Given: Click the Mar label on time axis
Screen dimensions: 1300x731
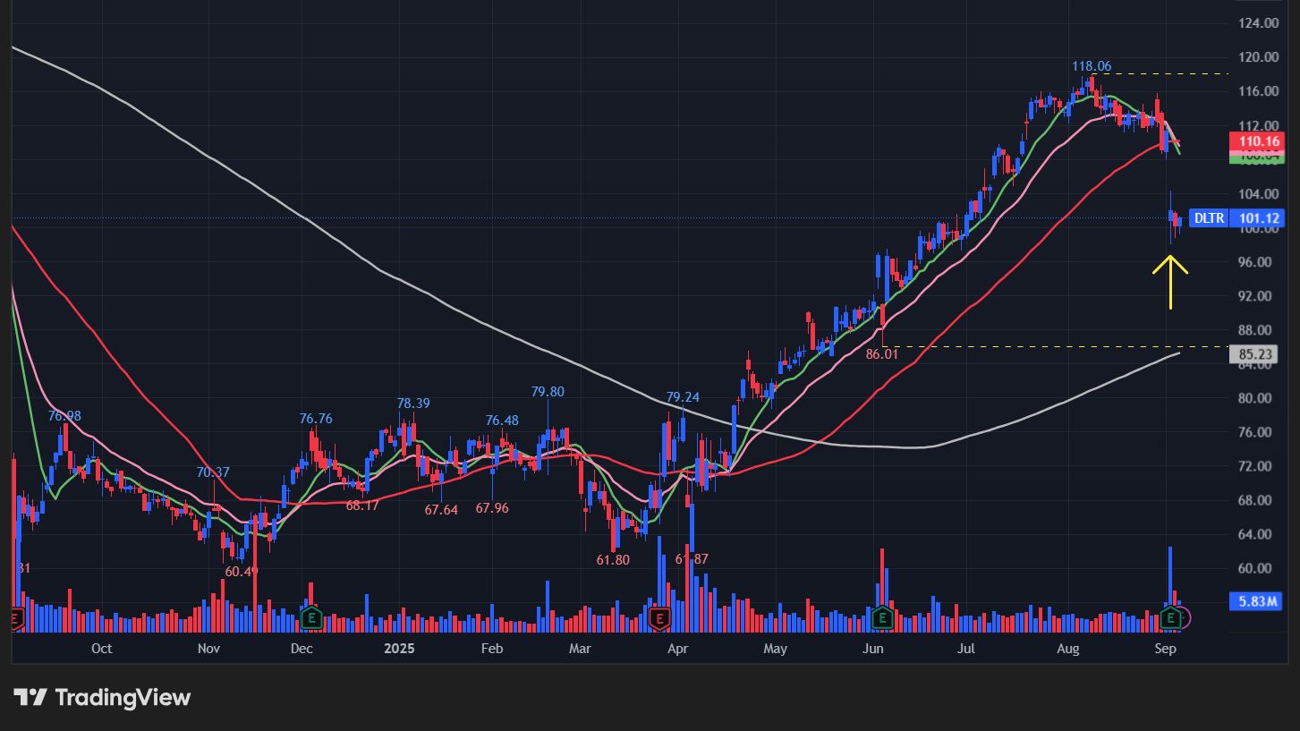Looking at the screenshot, I should [581, 648].
